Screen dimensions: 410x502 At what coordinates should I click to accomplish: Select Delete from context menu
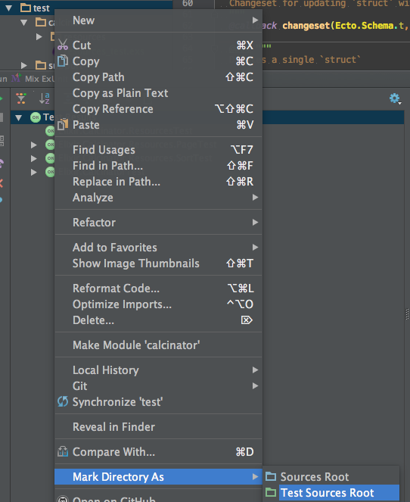coord(158,320)
